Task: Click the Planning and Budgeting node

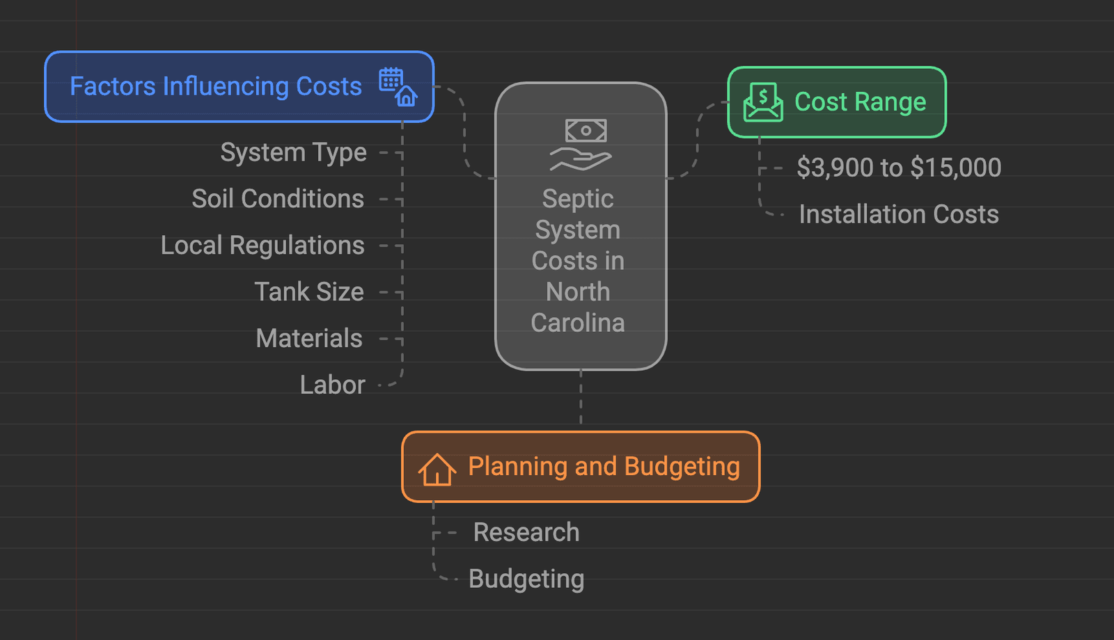Action: pyautogui.click(x=604, y=467)
